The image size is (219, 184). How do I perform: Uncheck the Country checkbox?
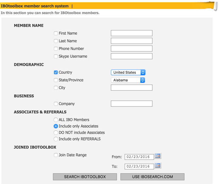pyautogui.click(x=56, y=72)
